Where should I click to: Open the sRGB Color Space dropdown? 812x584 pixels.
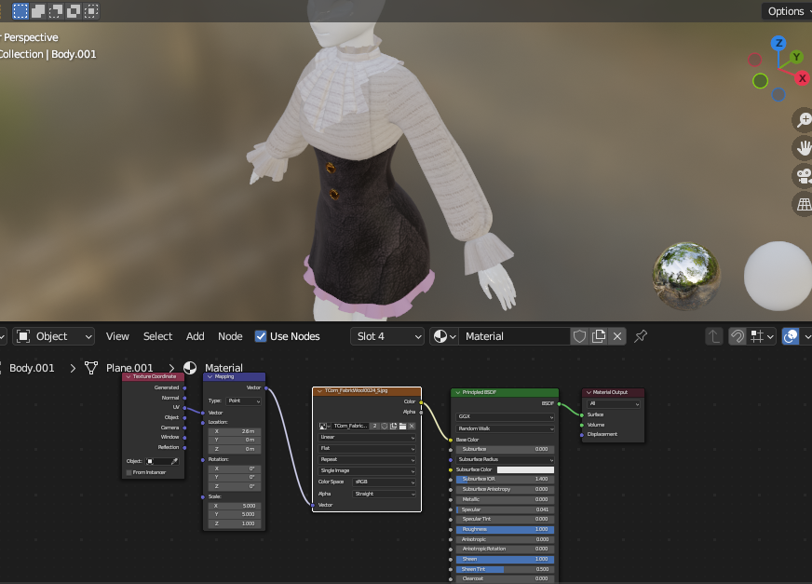point(385,482)
